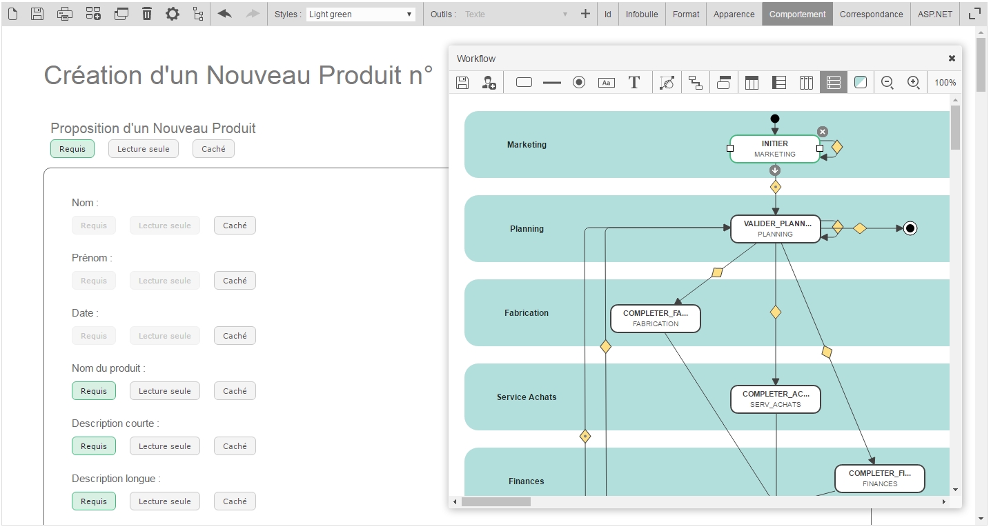Zoom out the workflow diagram
Image resolution: width=991 pixels, height=529 pixels.
click(x=887, y=83)
